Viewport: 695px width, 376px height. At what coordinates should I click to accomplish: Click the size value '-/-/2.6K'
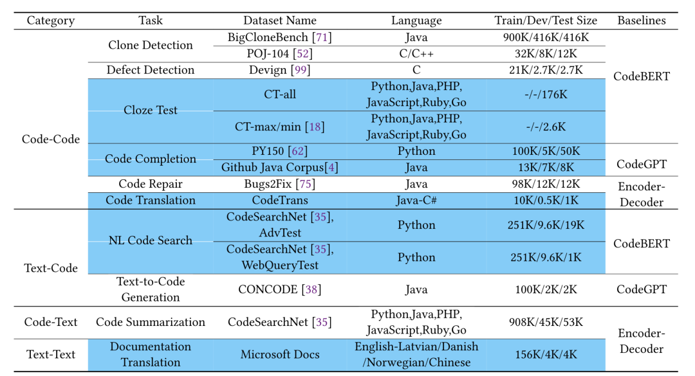pyautogui.click(x=546, y=127)
